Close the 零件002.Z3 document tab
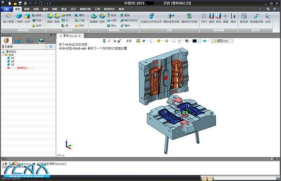281x181 pixels. [x=79, y=36]
